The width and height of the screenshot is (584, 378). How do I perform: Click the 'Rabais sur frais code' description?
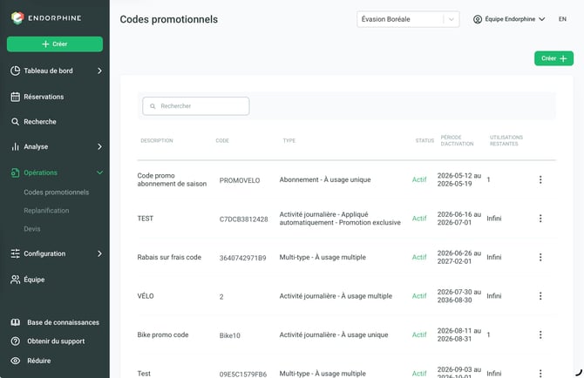[169, 257]
